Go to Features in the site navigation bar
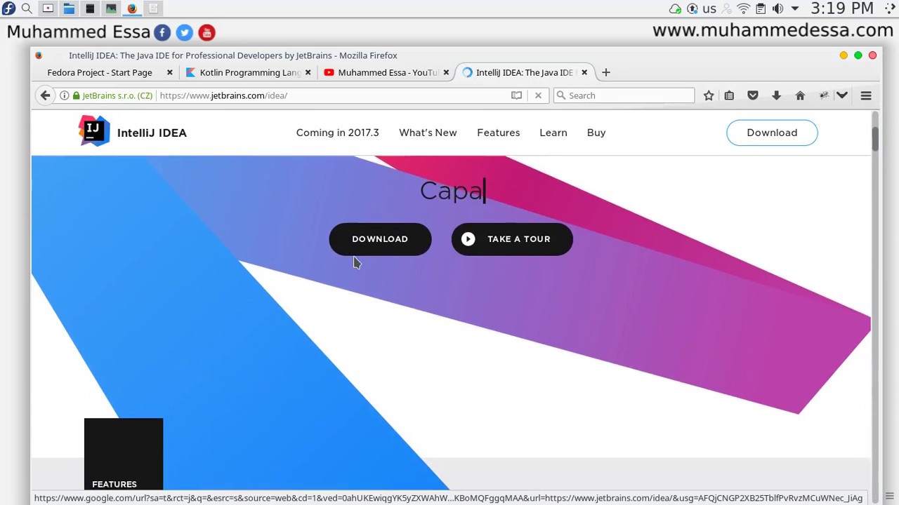Image resolution: width=899 pixels, height=505 pixels. click(x=499, y=133)
